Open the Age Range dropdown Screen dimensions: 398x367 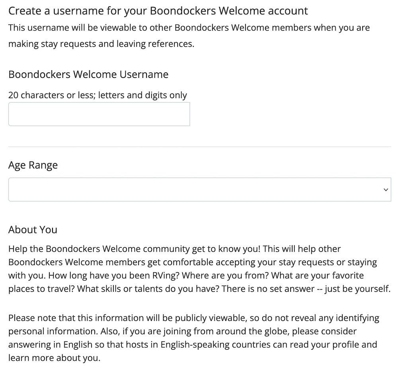(x=199, y=189)
